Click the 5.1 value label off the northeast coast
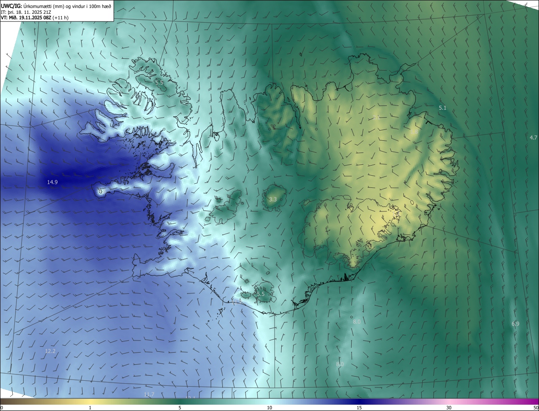 (x=443, y=108)
